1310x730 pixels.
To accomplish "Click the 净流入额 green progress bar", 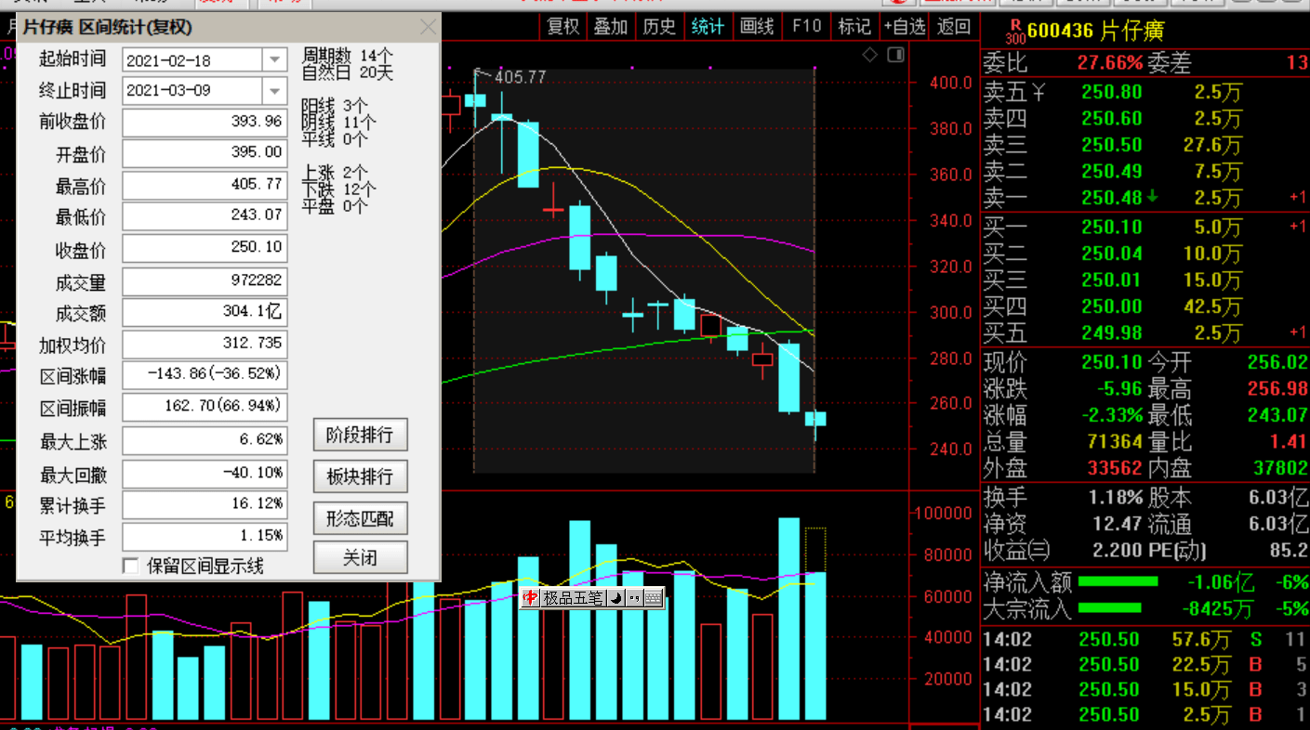I will pyautogui.click(x=1118, y=582).
